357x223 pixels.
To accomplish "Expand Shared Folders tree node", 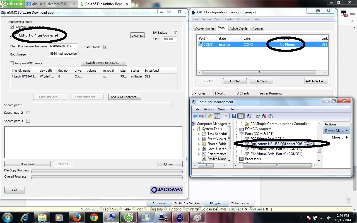I will coord(199,144).
